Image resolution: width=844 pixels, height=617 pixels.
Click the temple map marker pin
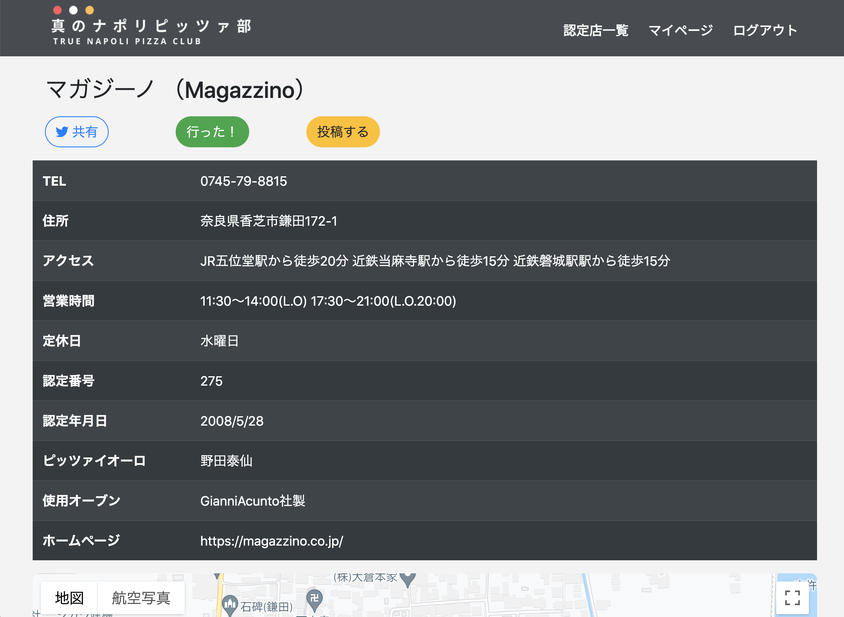[x=314, y=599]
